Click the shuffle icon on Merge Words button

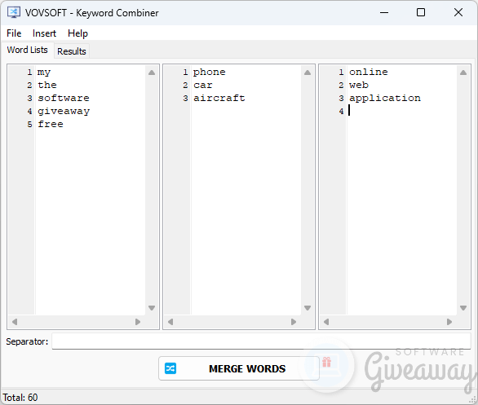[170, 368]
